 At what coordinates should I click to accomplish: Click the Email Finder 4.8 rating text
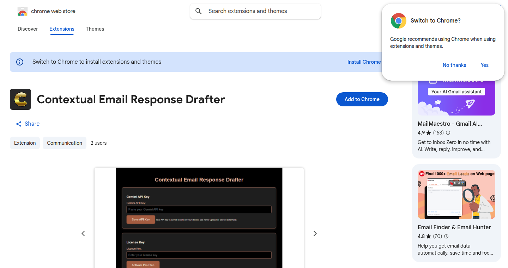coord(421,237)
